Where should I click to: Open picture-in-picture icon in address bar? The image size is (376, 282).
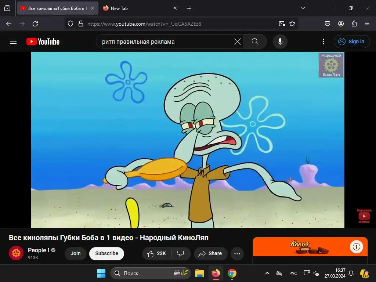[x=282, y=24]
